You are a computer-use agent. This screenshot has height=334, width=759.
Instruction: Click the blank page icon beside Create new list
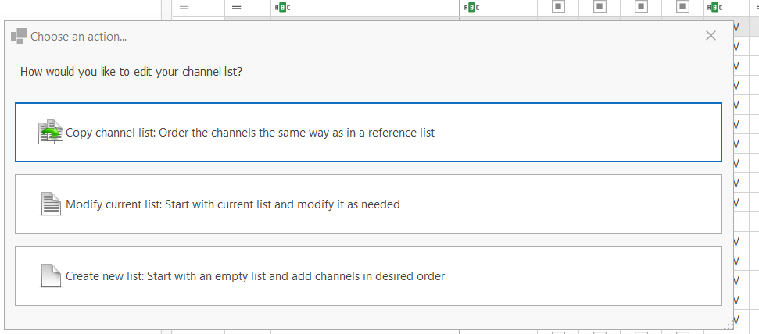(52, 276)
